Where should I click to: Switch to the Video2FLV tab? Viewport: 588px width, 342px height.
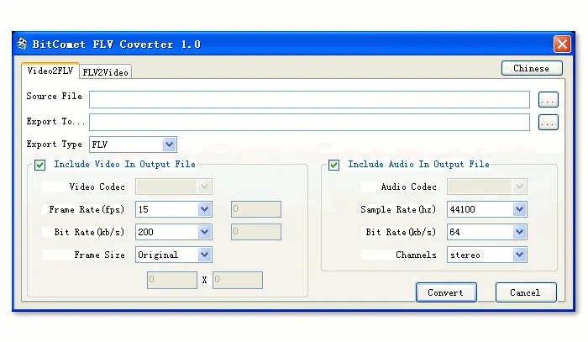(x=50, y=71)
